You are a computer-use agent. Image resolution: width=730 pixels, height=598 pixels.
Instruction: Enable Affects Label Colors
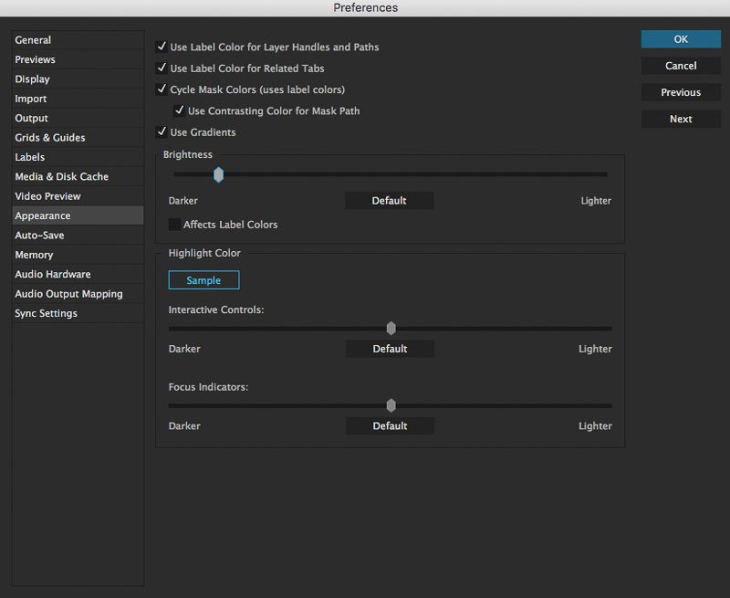pos(172,224)
